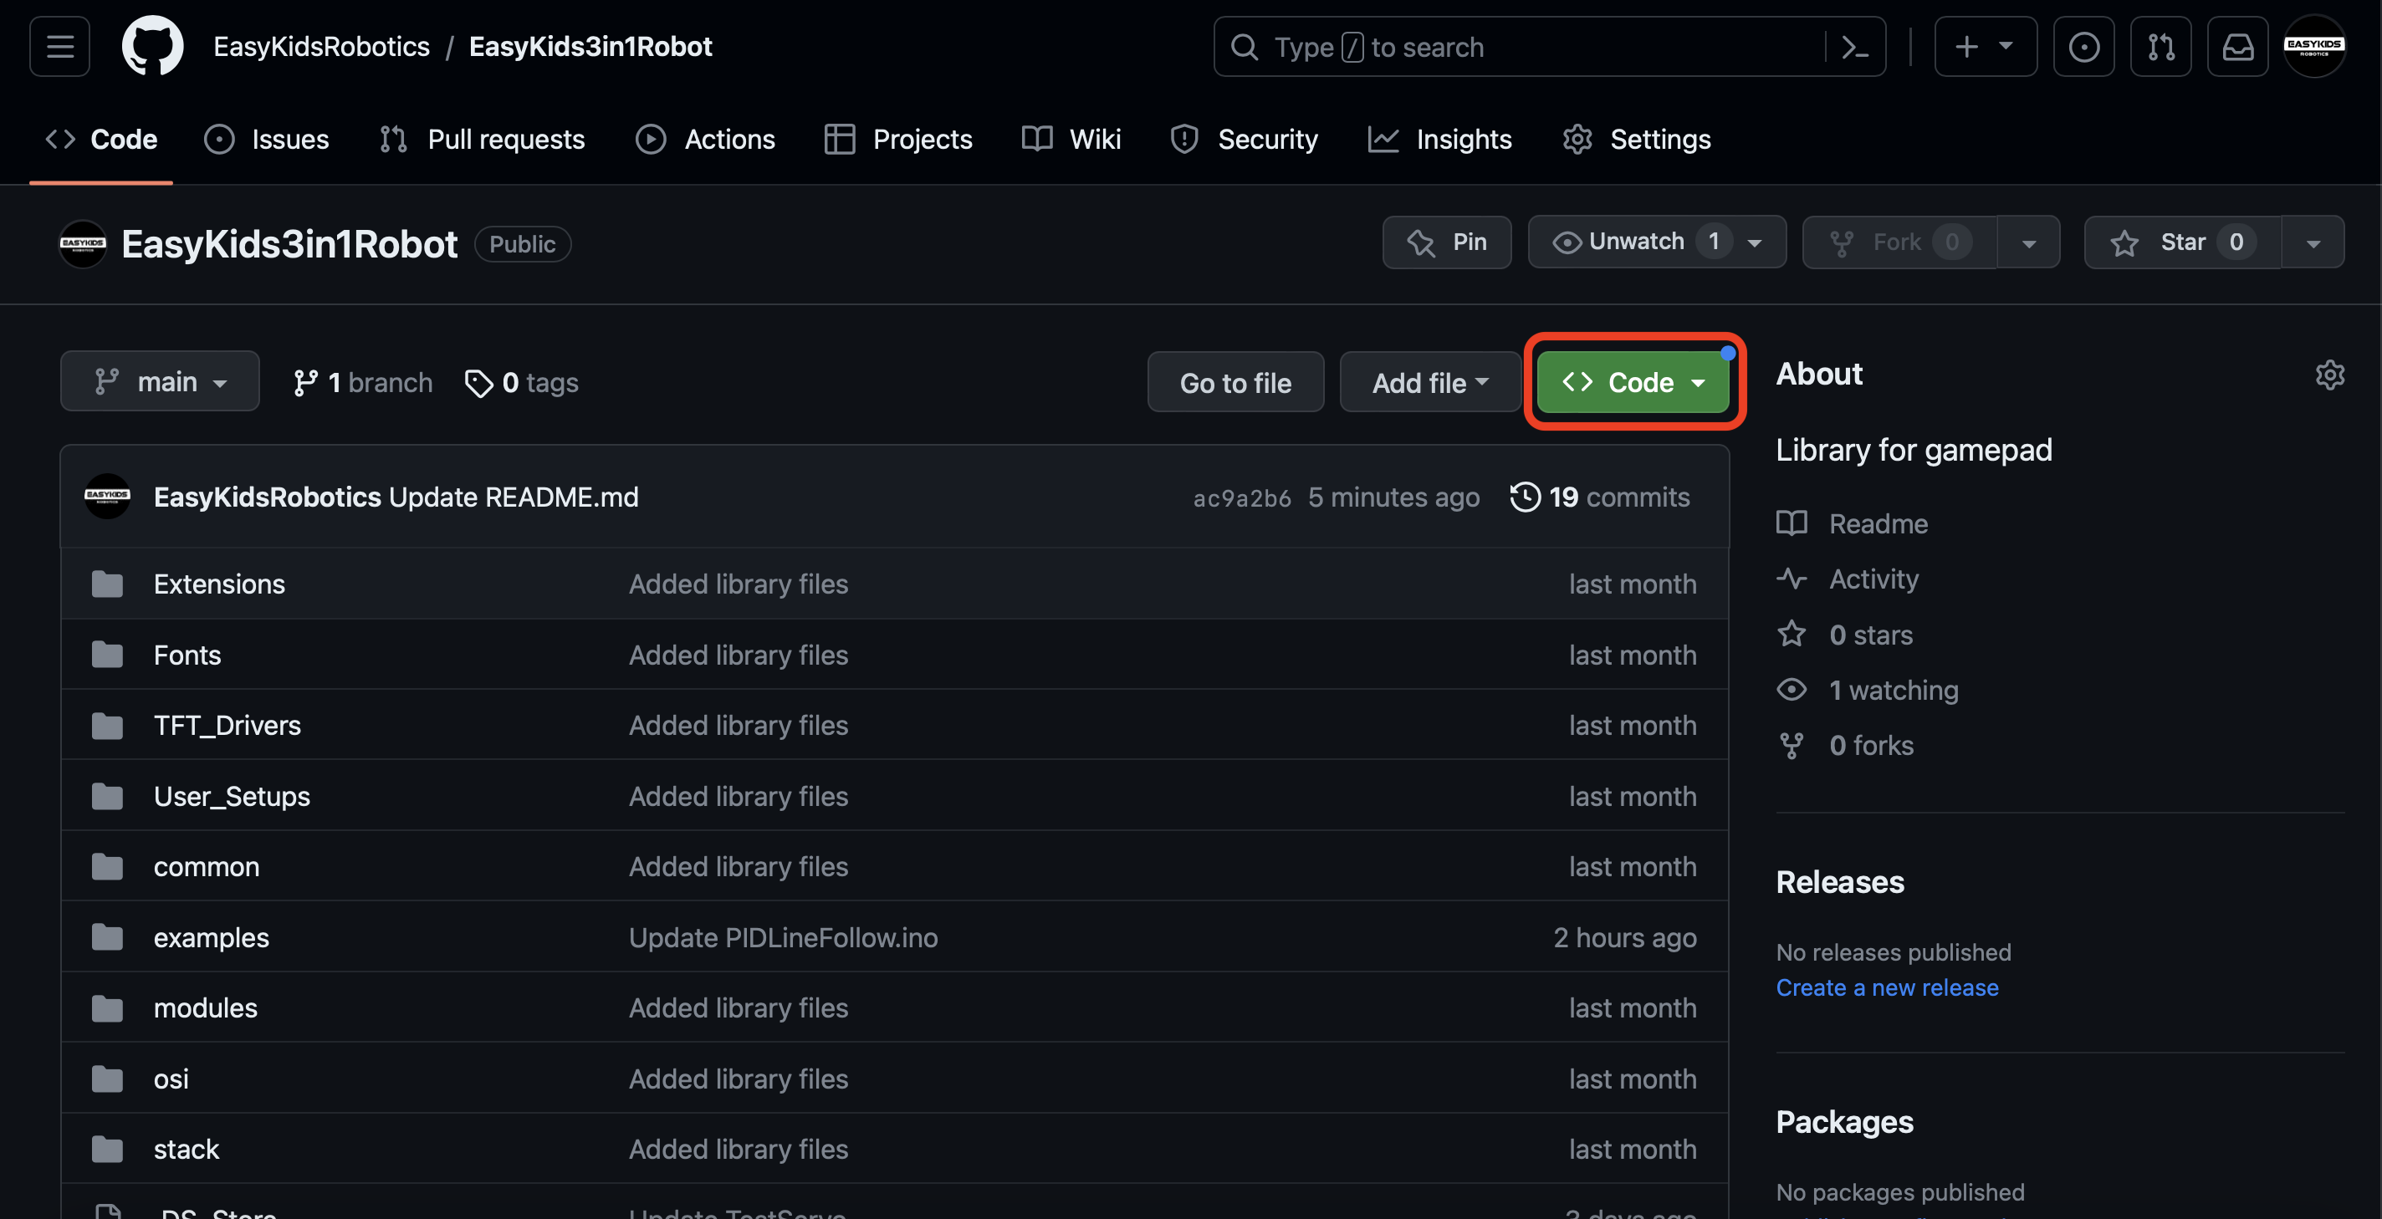Open the Packages heading link

[1844, 1122]
